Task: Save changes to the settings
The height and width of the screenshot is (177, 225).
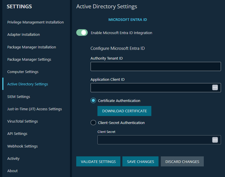Action: 140,162
